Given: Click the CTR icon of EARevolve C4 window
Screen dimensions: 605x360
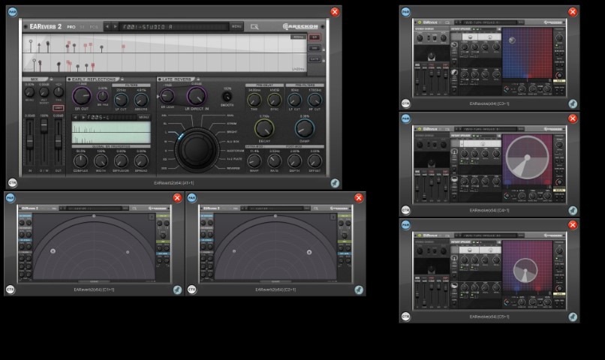Looking at the screenshot, I should tap(405, 210).
